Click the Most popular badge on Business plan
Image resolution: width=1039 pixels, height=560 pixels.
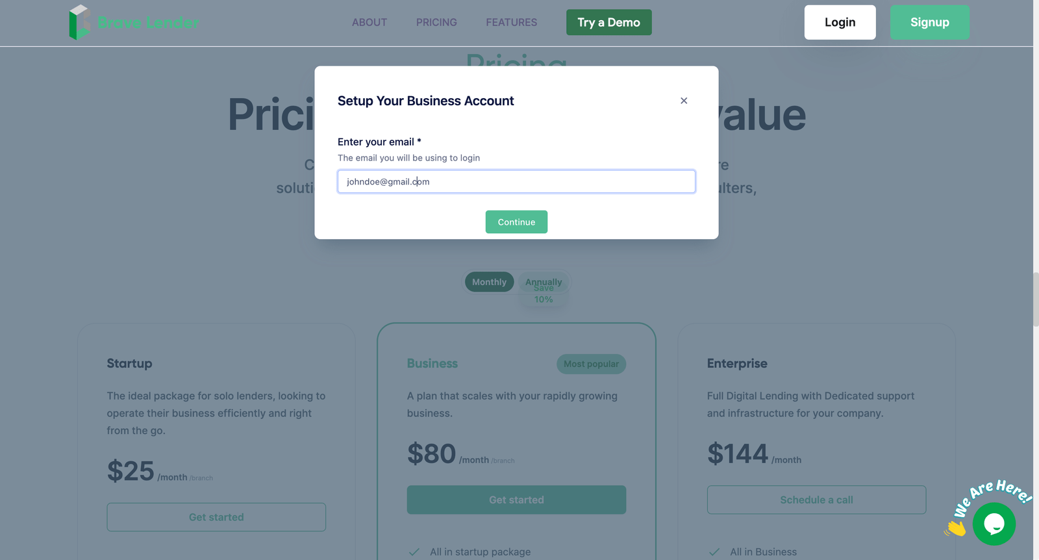591,364
